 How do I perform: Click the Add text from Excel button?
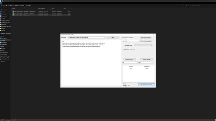129,59
